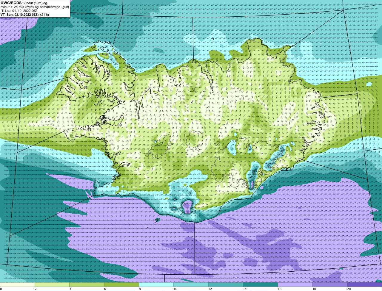
Task: Click the "16" legend scale label
Action: click(x=279, y=289)
